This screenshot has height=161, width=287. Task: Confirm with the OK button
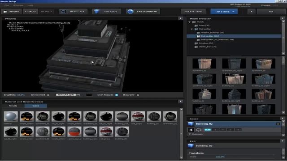point(271,12)
